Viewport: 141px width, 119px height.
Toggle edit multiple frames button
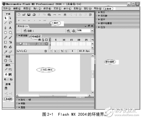(62, 51)
